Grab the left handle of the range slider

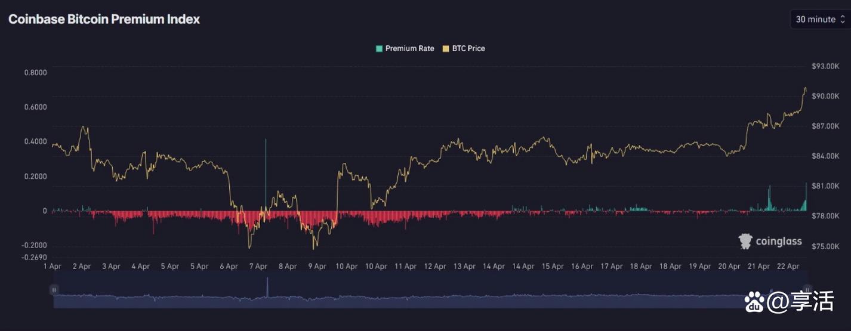pos(54,290)
